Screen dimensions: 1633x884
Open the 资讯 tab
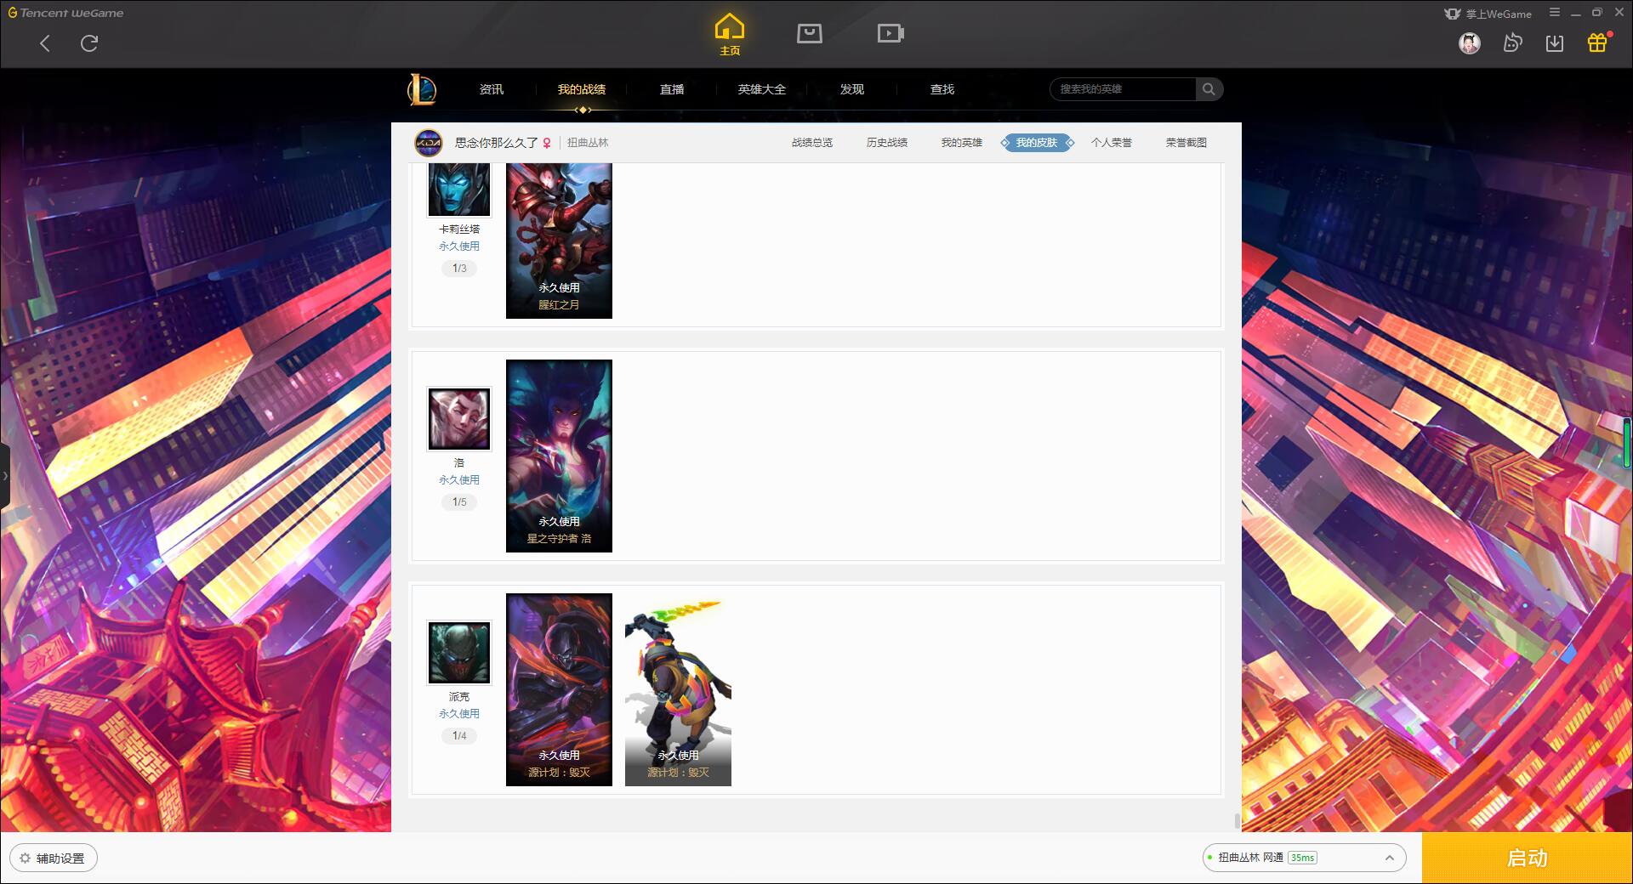(491, 89)
